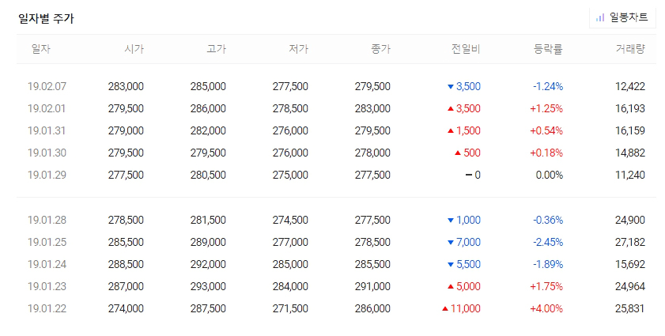The width and height of the screenshot is (665, 336).
Task: Click the red up arrow beside 500
Action: click(458, 153)
